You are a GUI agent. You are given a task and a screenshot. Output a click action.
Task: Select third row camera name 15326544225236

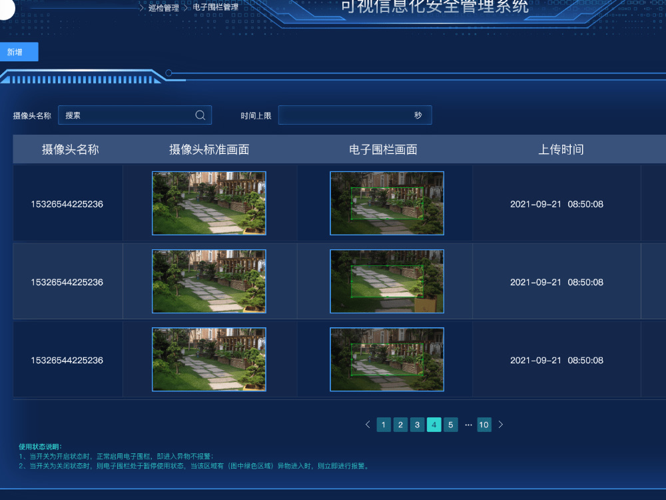coord(67,360)
